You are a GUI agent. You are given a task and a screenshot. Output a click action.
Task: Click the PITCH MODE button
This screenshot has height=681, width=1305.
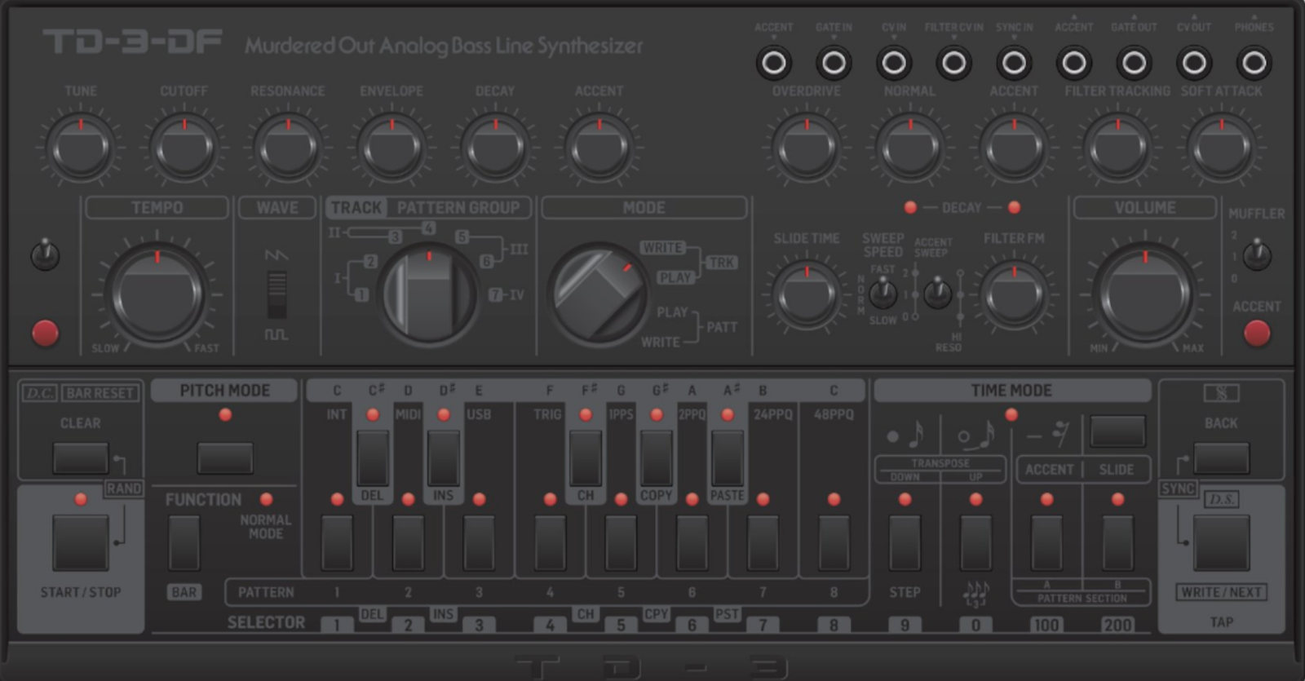pos(225,458)
